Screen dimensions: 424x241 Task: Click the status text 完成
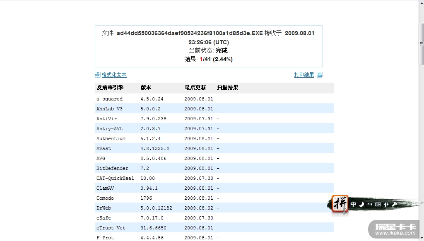(222, 50)
